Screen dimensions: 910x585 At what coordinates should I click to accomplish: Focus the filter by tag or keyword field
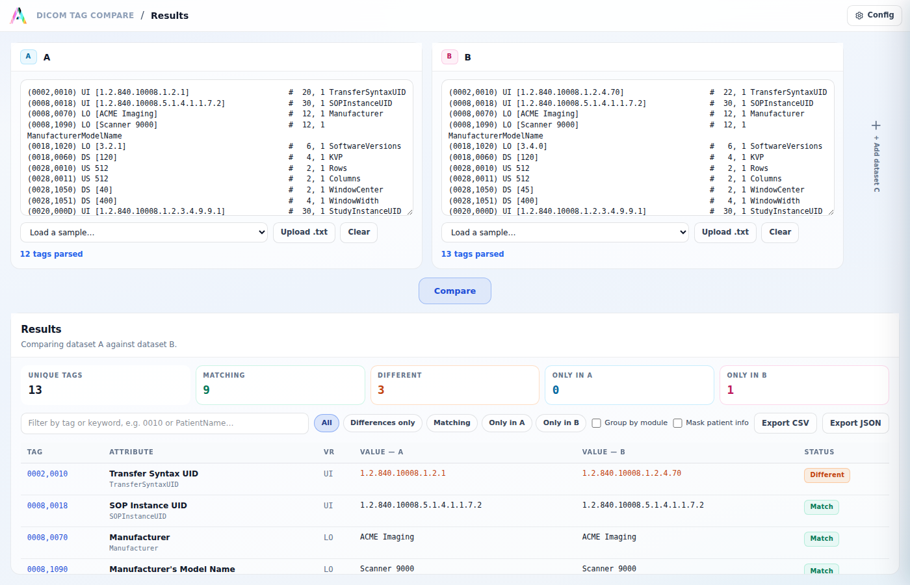pos(164,423)
